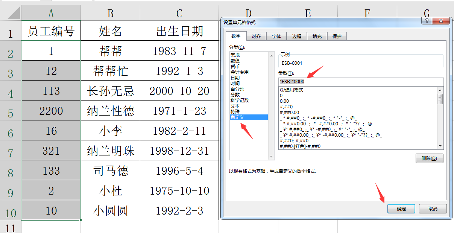Confirm with the 确定 button
The height and width of the screenshot is (233, 454).
point(401,209)
